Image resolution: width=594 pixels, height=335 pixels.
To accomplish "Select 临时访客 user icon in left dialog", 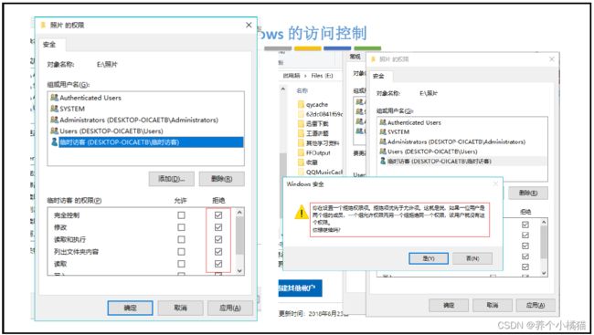I will point(54,142).
